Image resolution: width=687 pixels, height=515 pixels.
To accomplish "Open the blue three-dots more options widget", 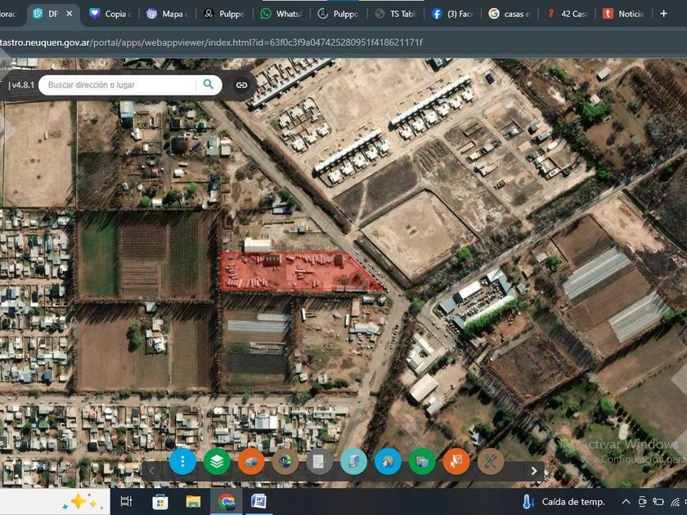I will (x=182, y=461).
